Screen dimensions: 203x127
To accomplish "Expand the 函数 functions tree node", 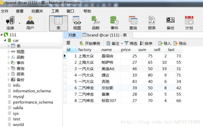I will (8, 57).
